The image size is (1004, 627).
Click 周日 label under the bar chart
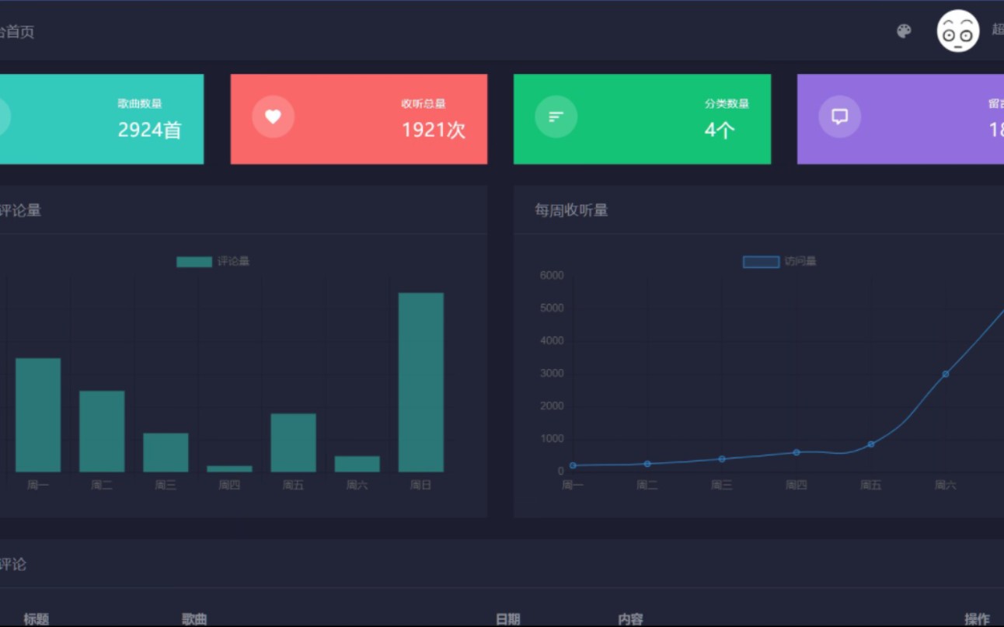coord(420,486)
